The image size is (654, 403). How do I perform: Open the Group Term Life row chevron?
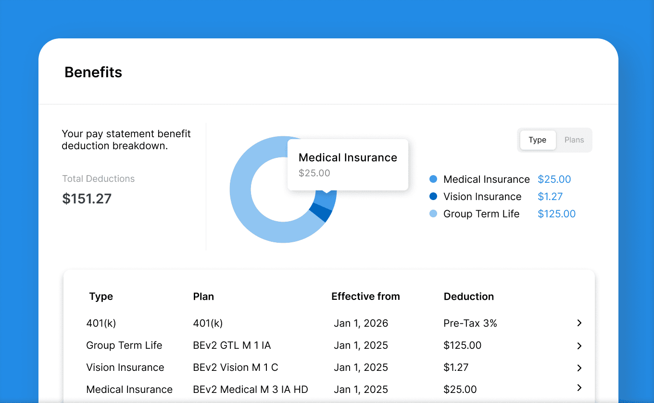[x=579, y=345]
